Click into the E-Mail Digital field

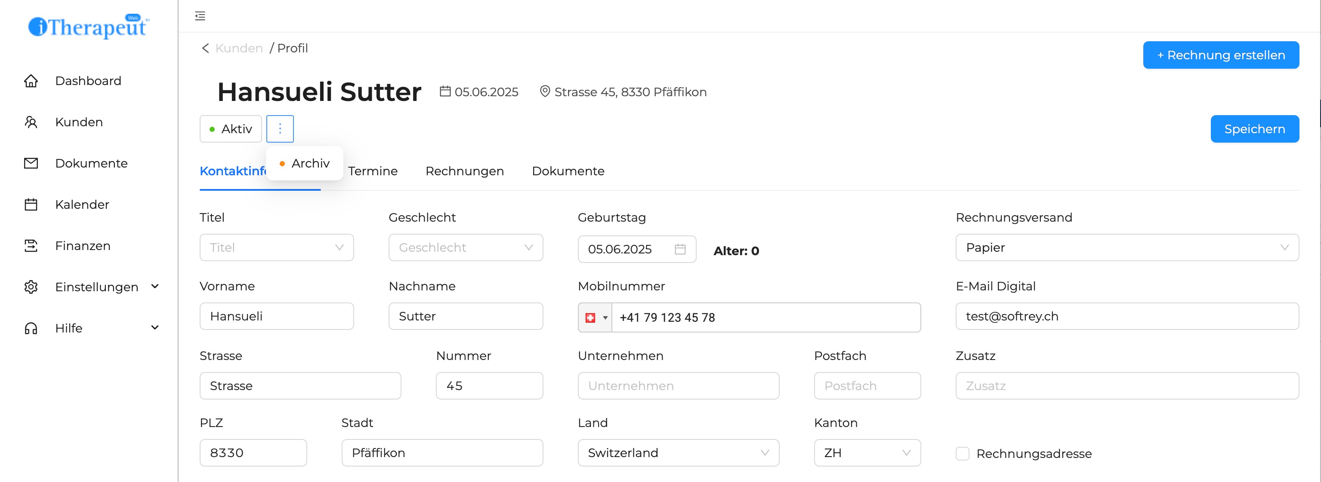[x=1127, y=316]
